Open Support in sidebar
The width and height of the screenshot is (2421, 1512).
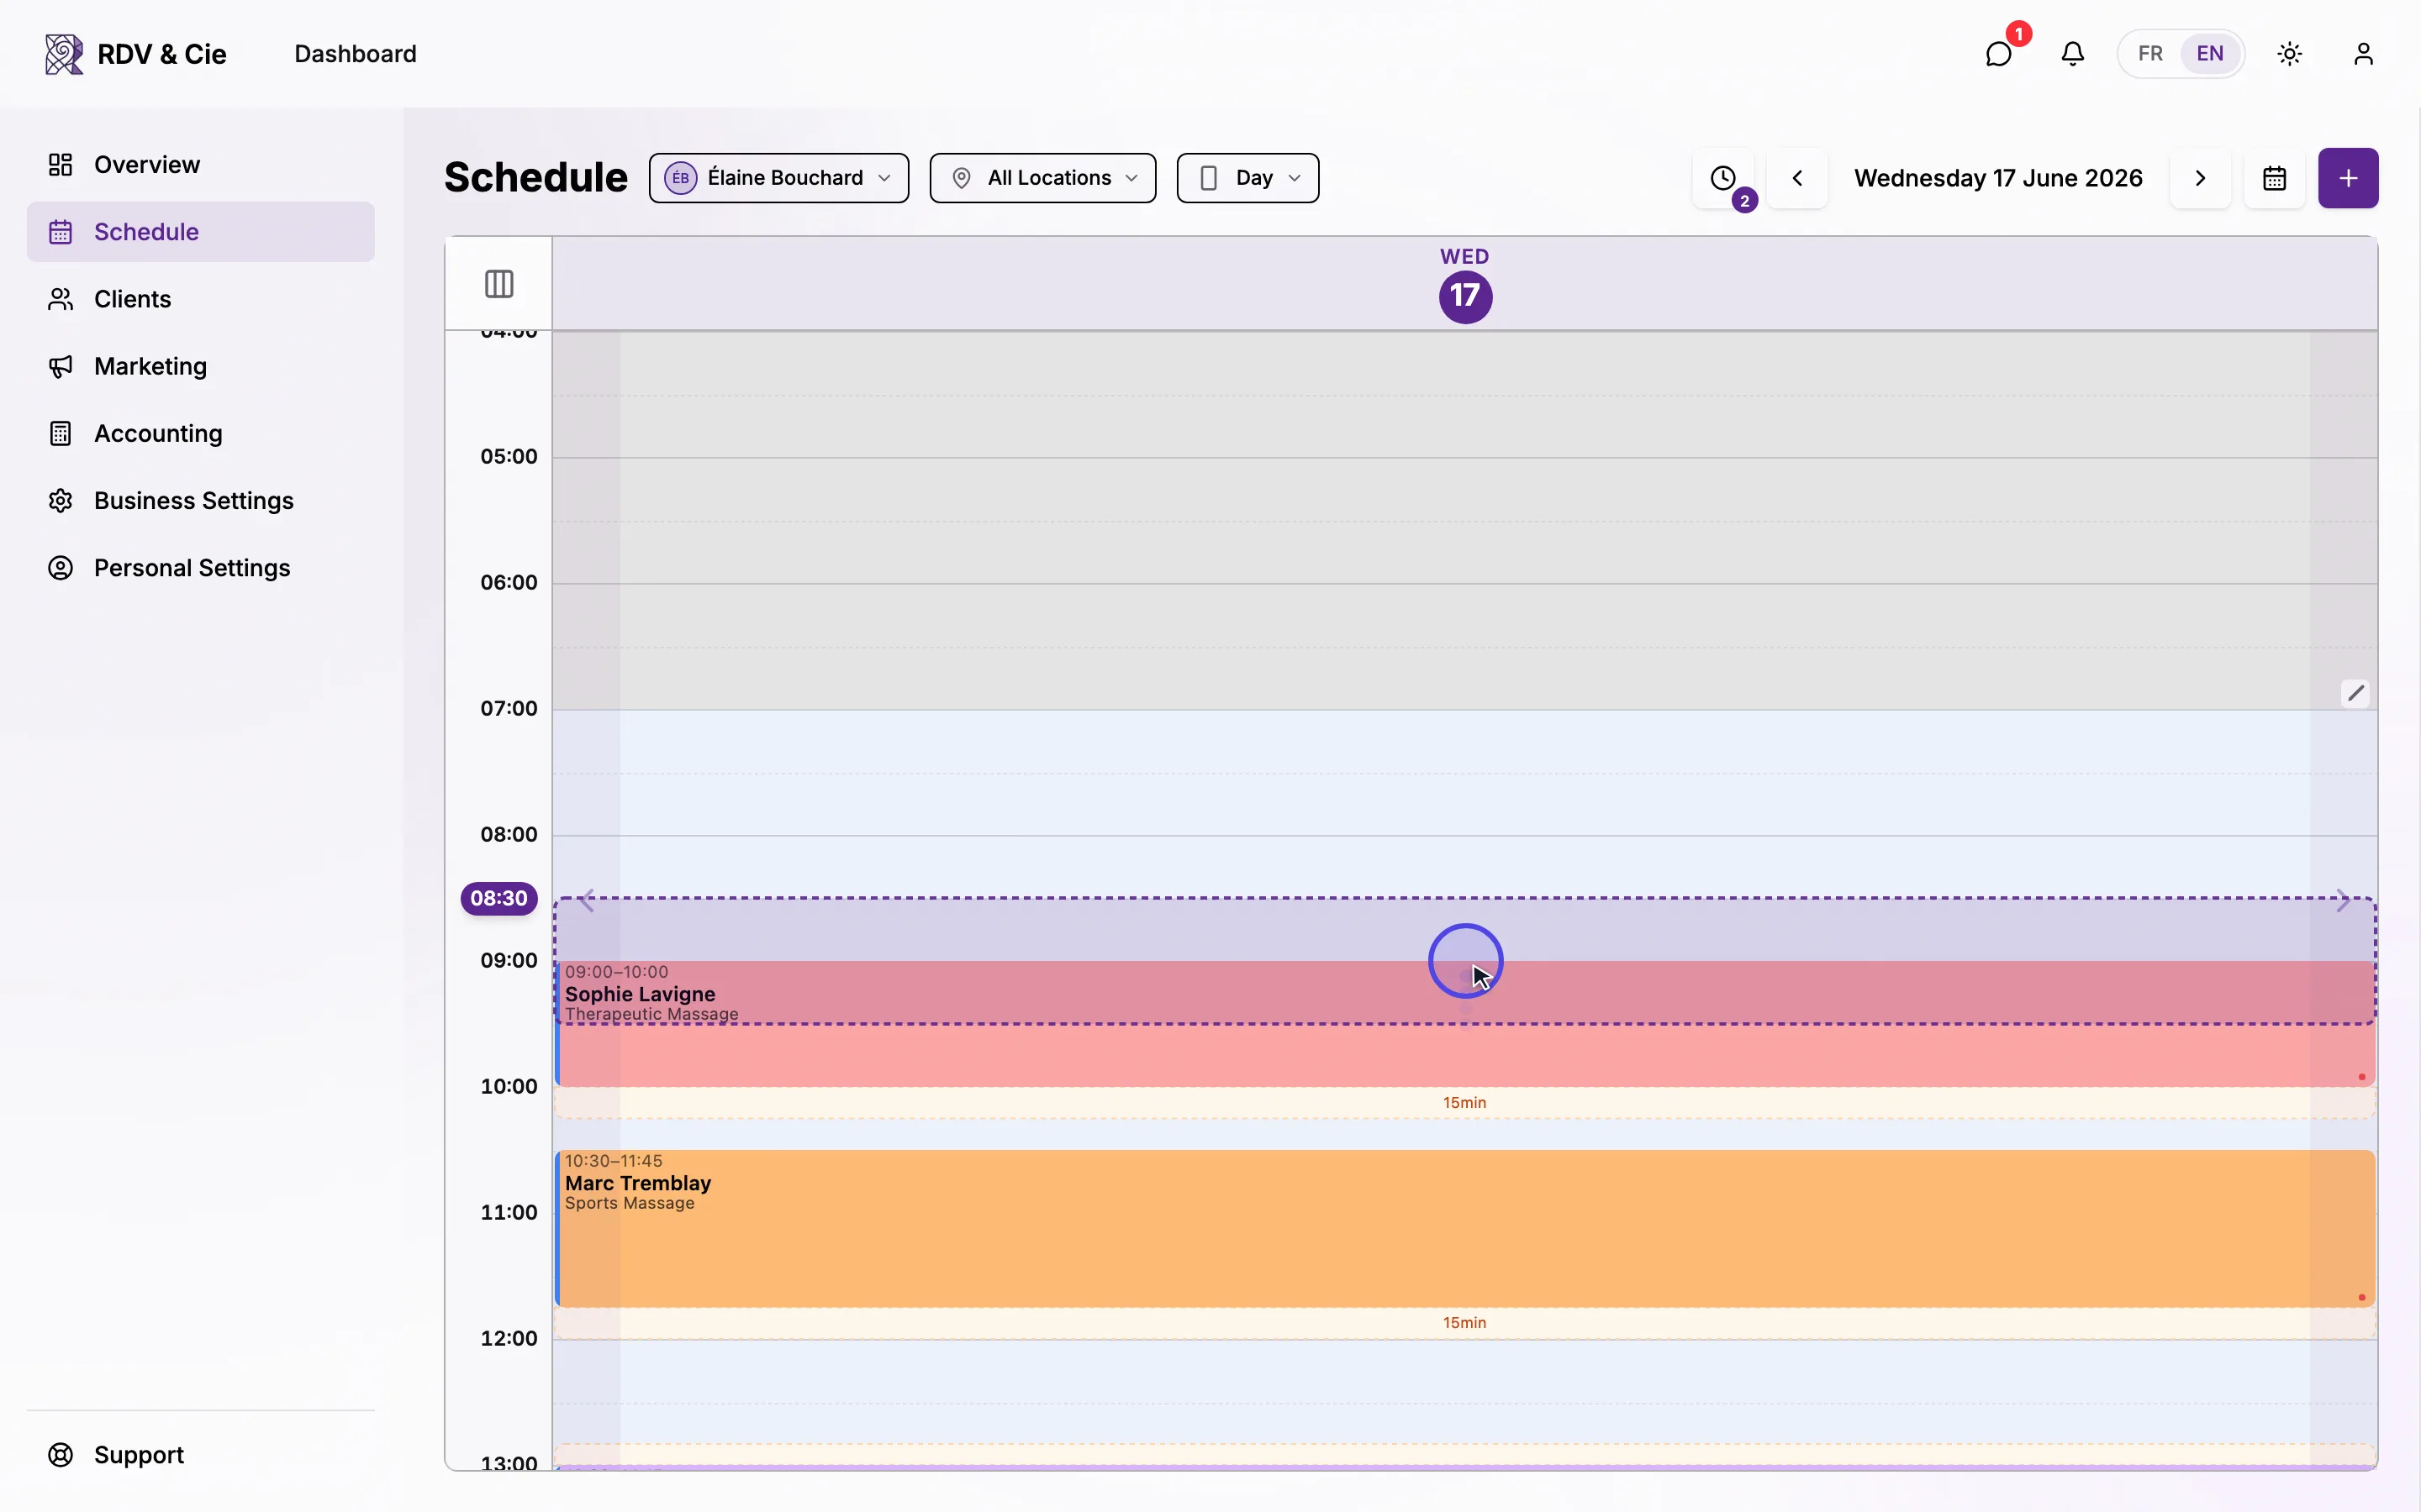200,1455
